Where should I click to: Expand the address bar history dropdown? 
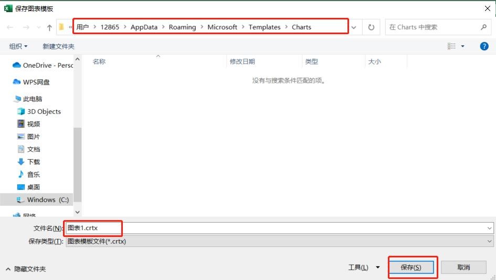coord(354,27)
